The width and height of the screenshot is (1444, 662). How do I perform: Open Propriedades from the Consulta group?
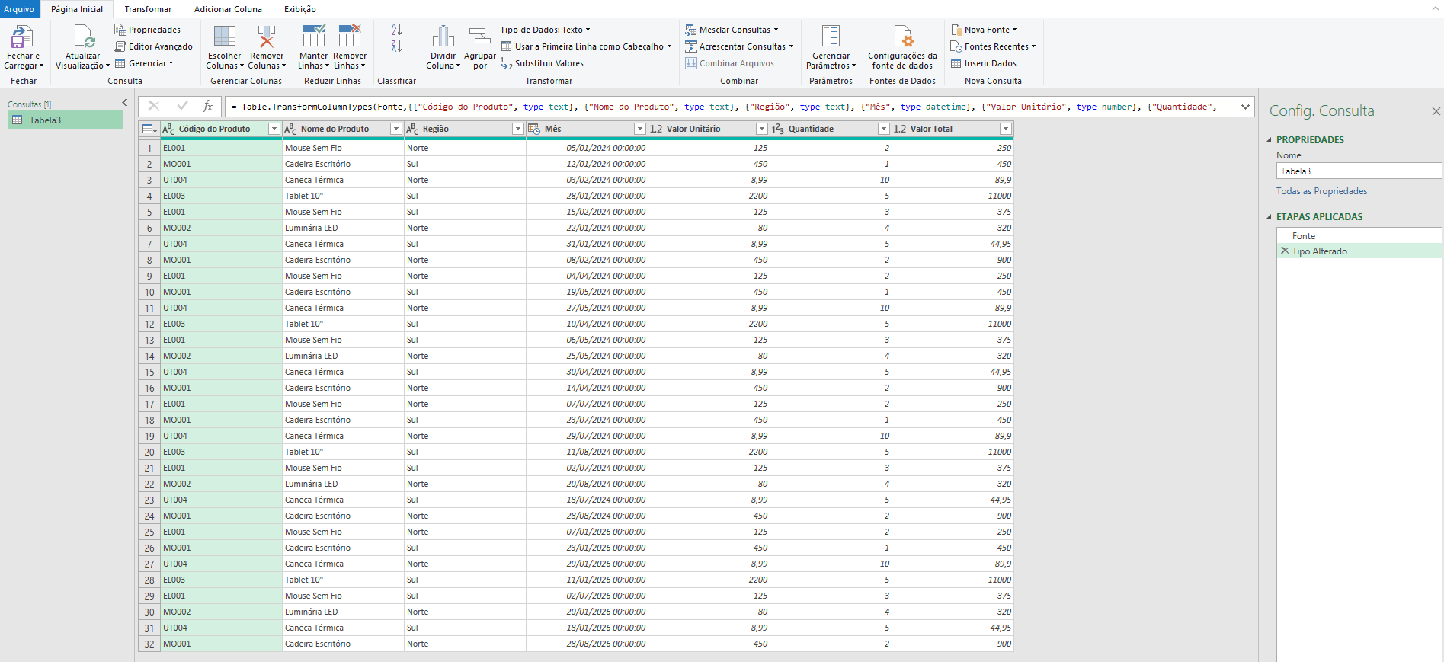click(147, 30)
